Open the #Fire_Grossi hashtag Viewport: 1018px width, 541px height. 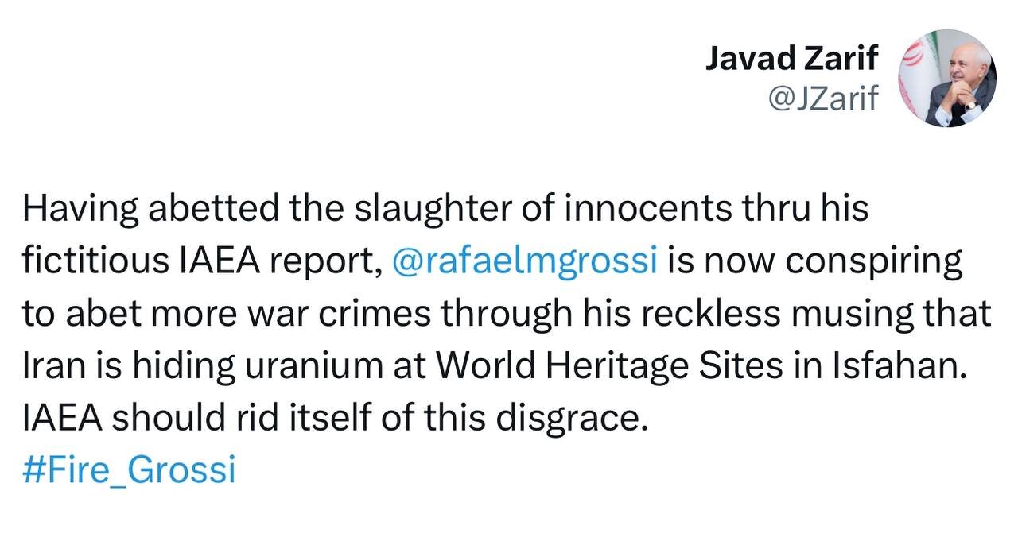click(x=130, y=470)
